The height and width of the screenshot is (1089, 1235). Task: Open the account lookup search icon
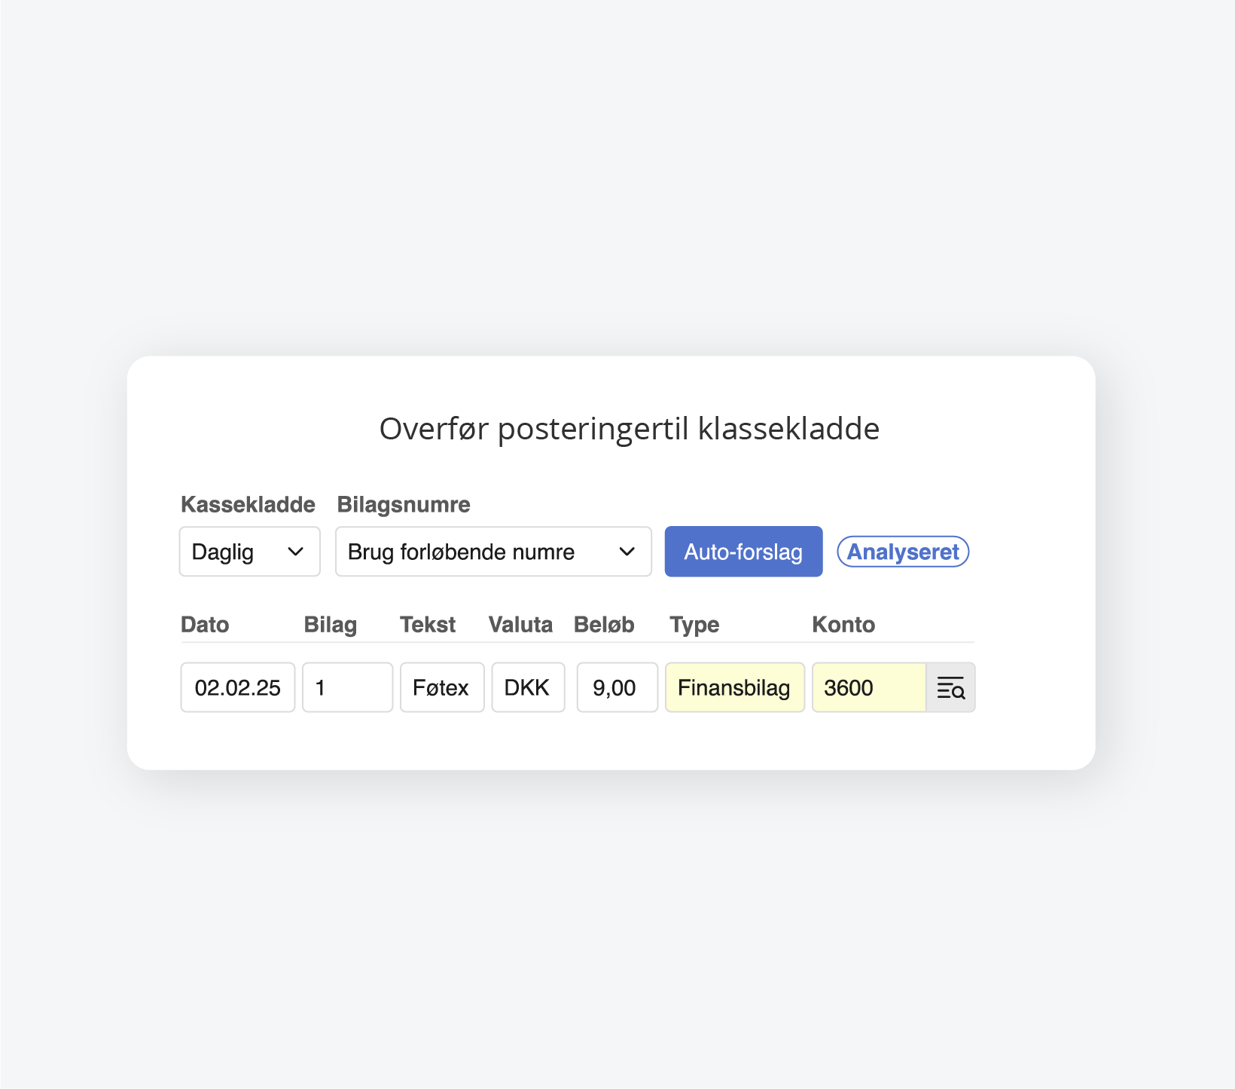point(950,687)
